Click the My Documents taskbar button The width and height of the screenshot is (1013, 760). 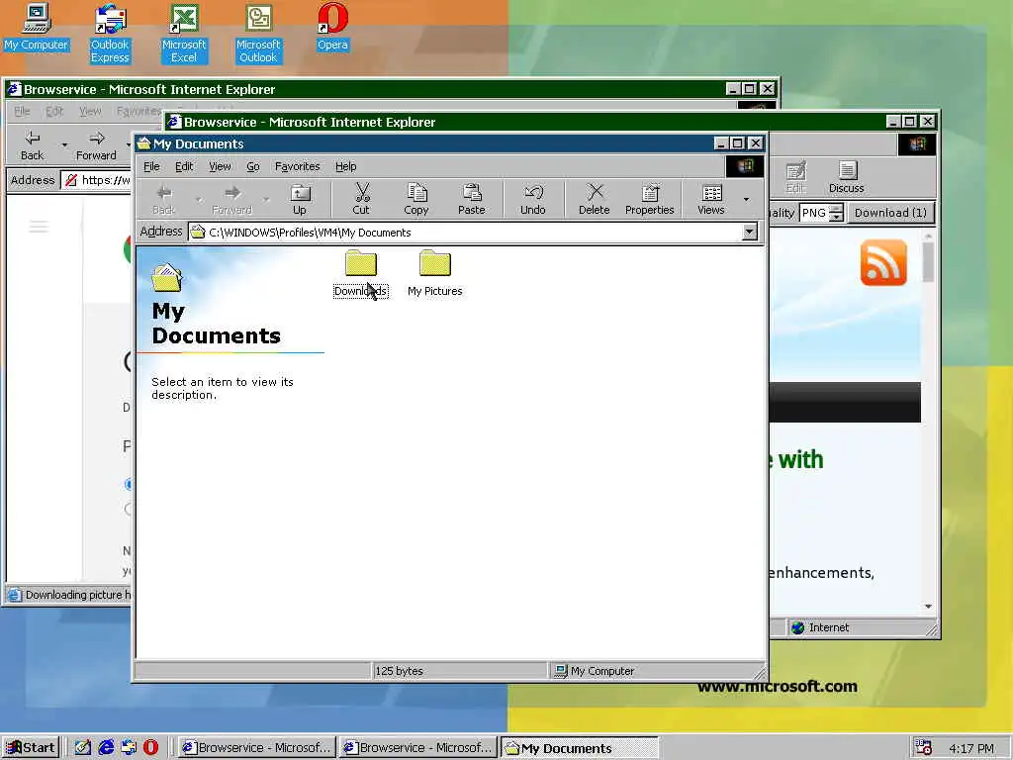pos(580,748)
